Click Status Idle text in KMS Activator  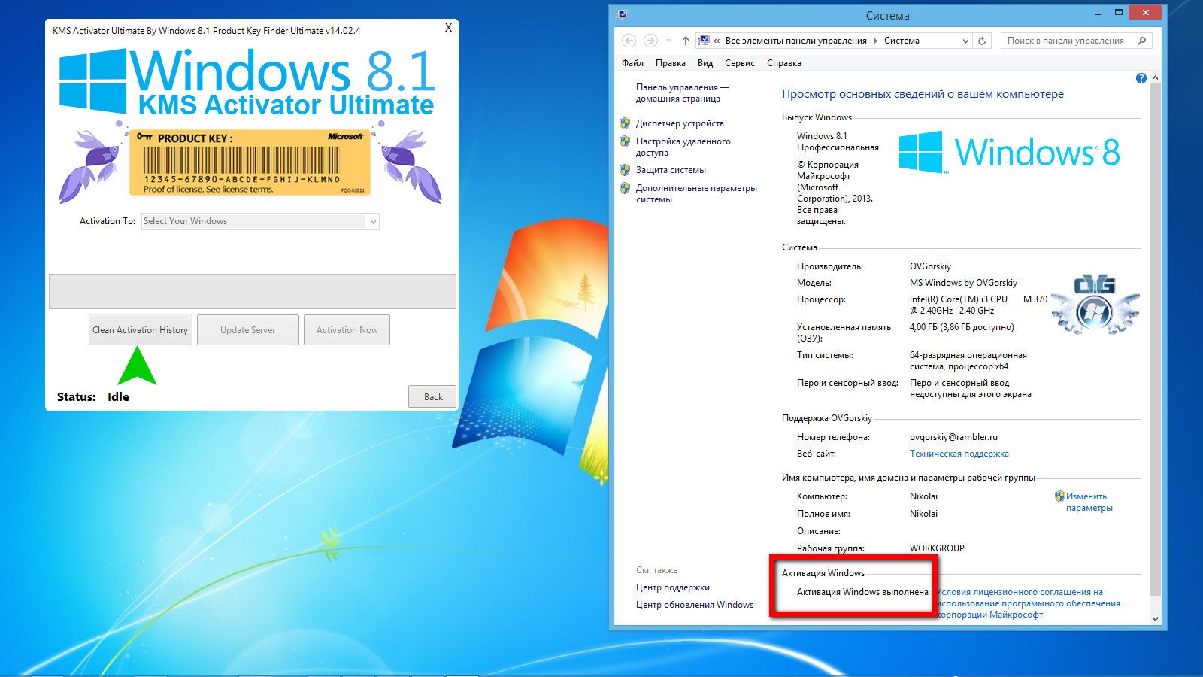point(93,397)
